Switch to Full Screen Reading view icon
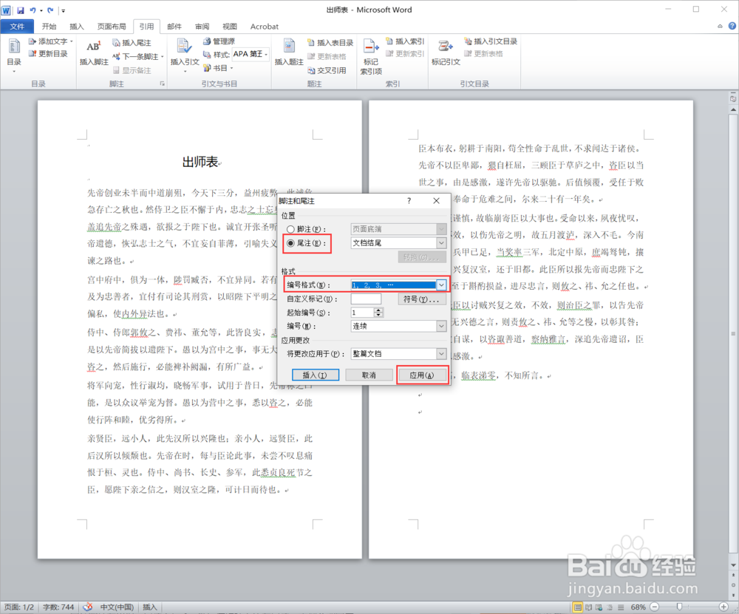This screenshot has width=739, height=614. [x=588, y=607]
